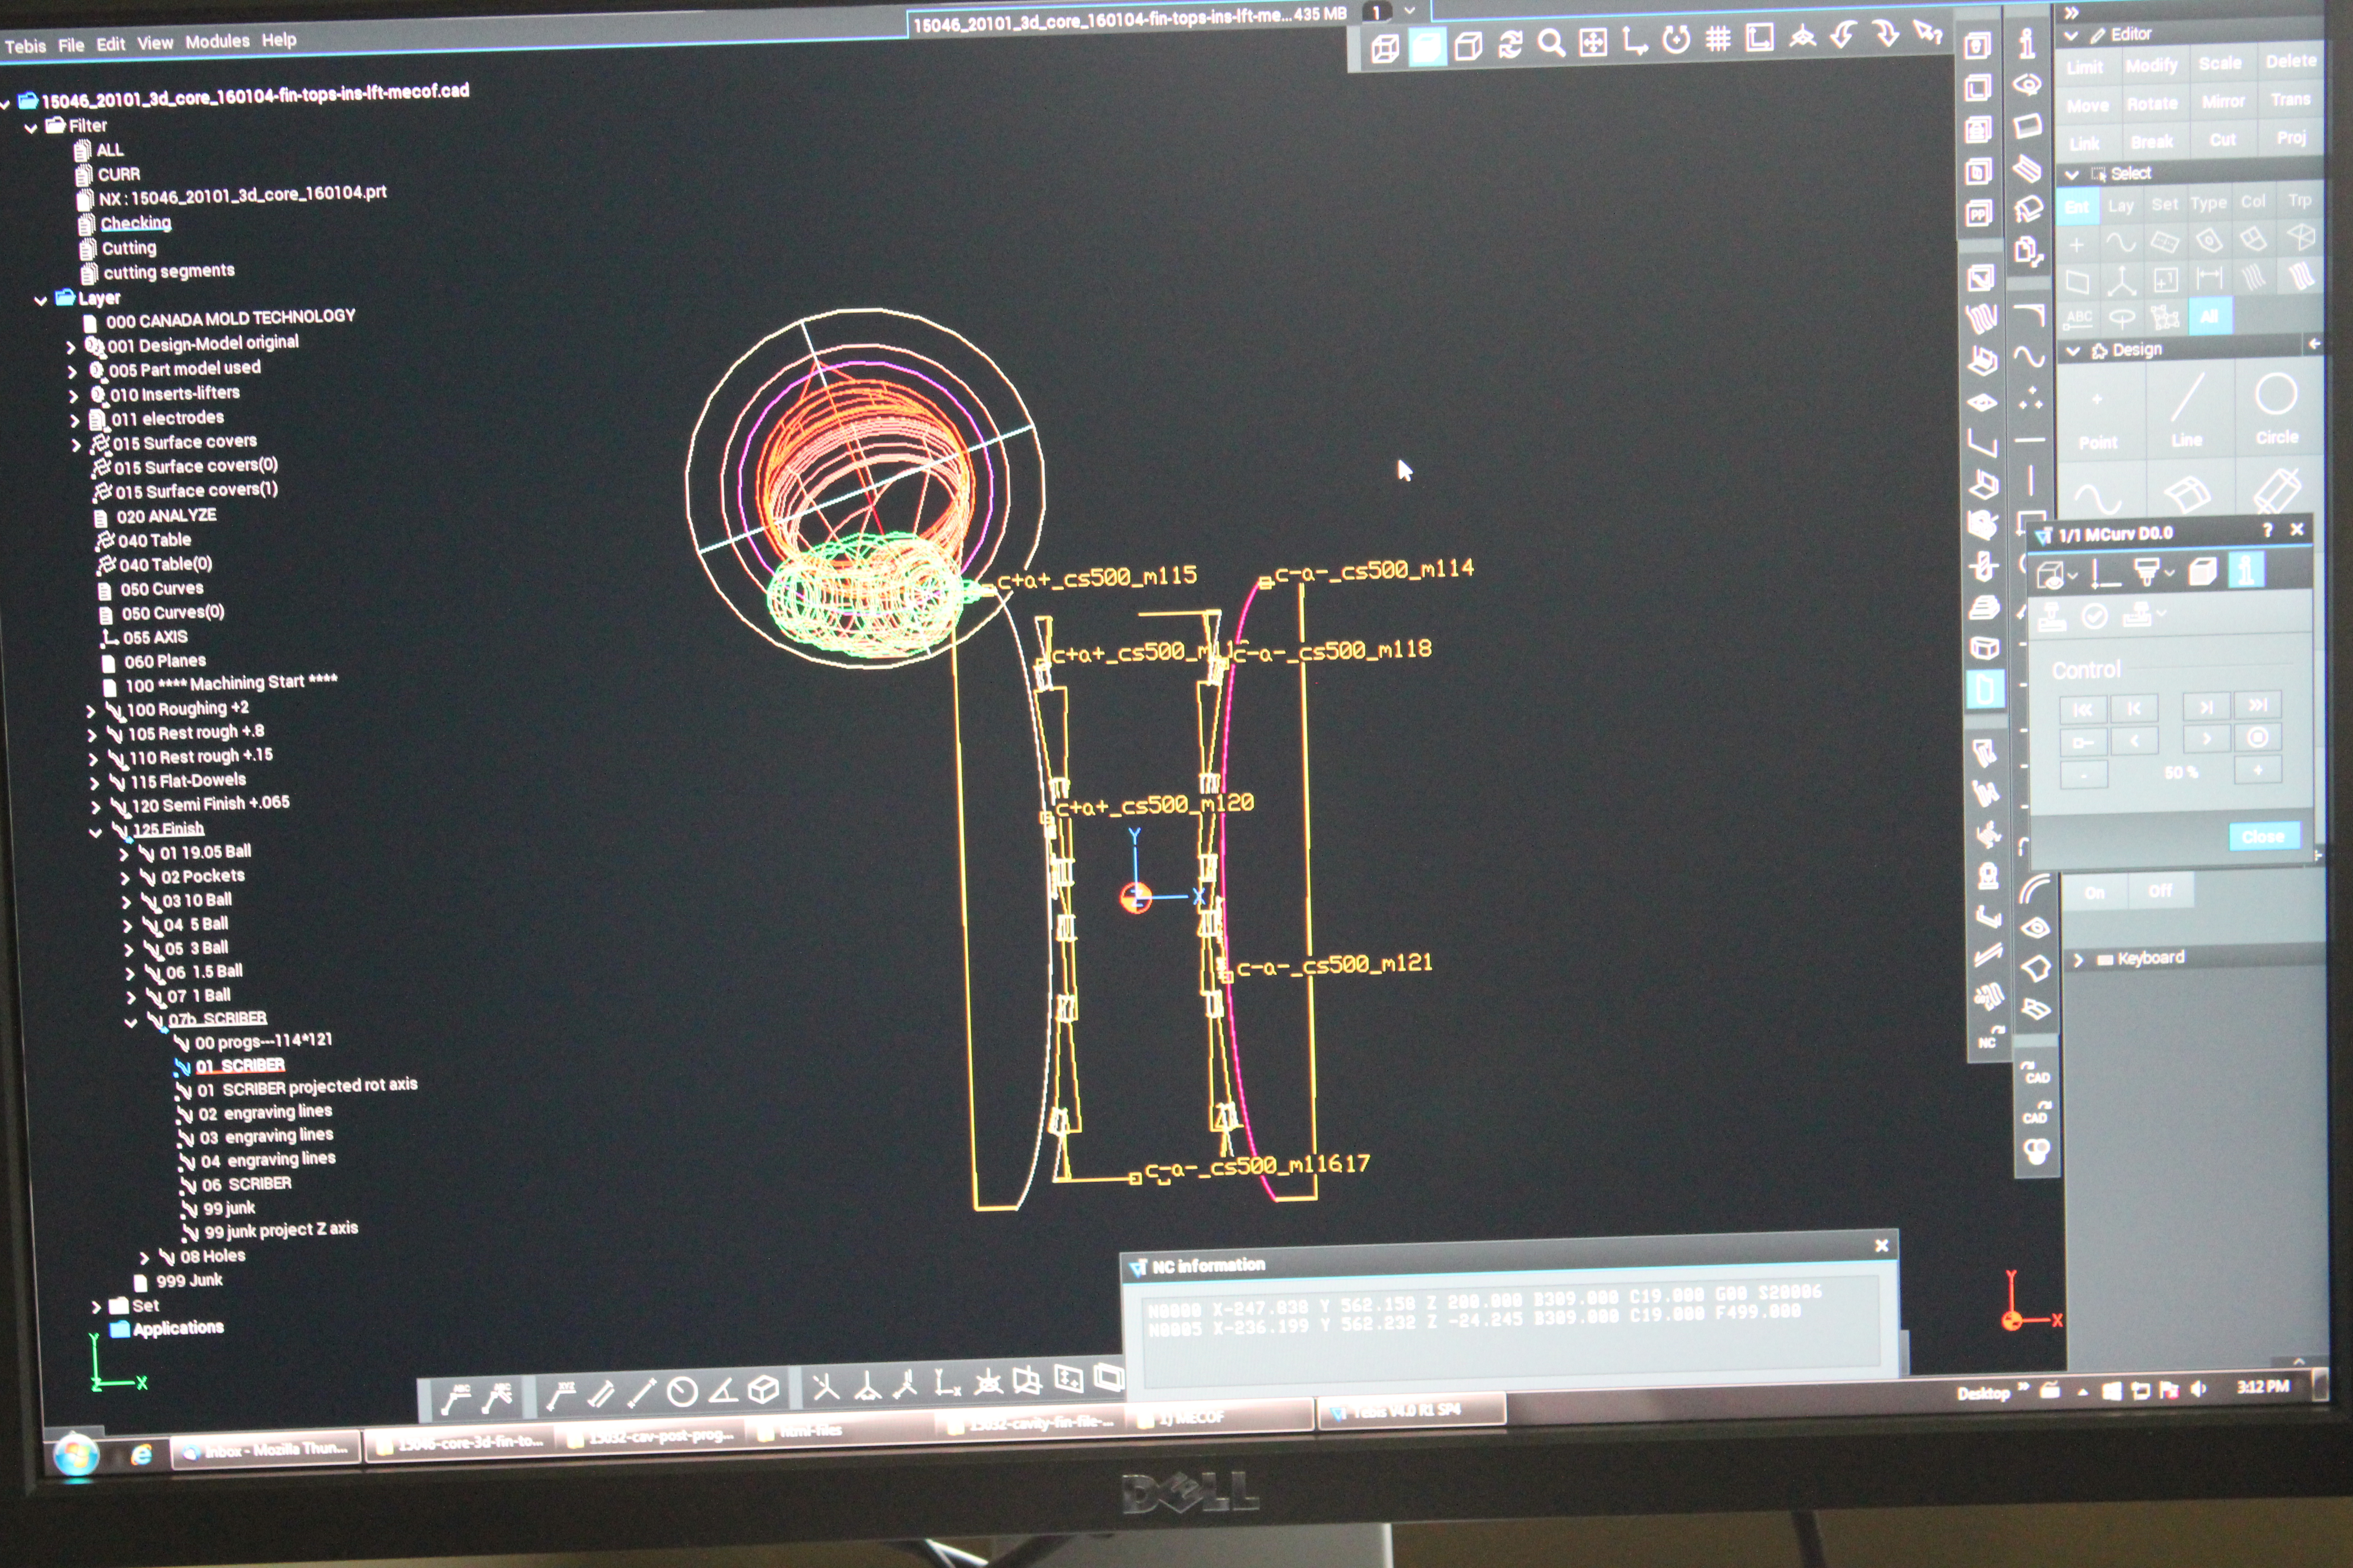Screen dimensions: 2353x1568
Task: Close the NC information window
Action: pyautogui.click(x=1881, y=1245)
